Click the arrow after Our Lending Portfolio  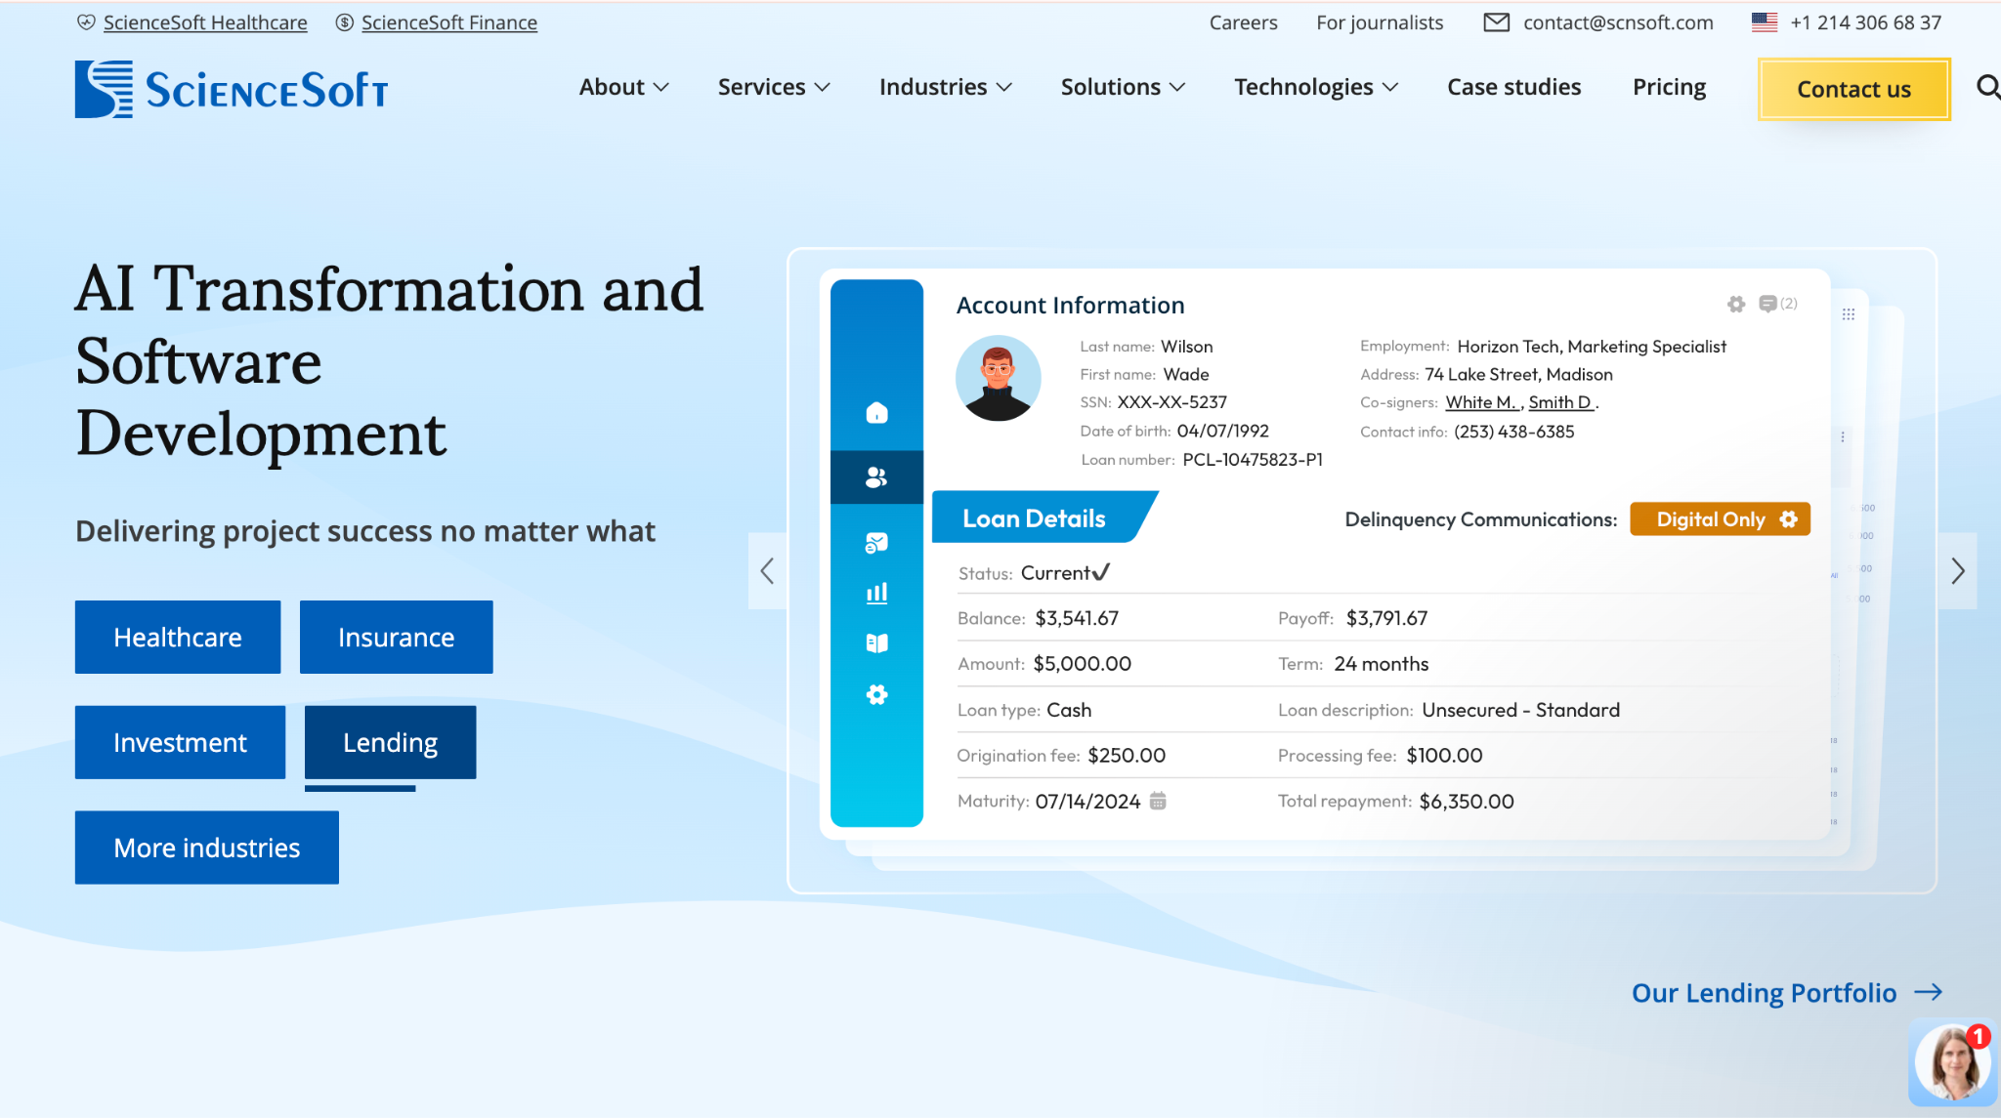(x=1929, y=993)
